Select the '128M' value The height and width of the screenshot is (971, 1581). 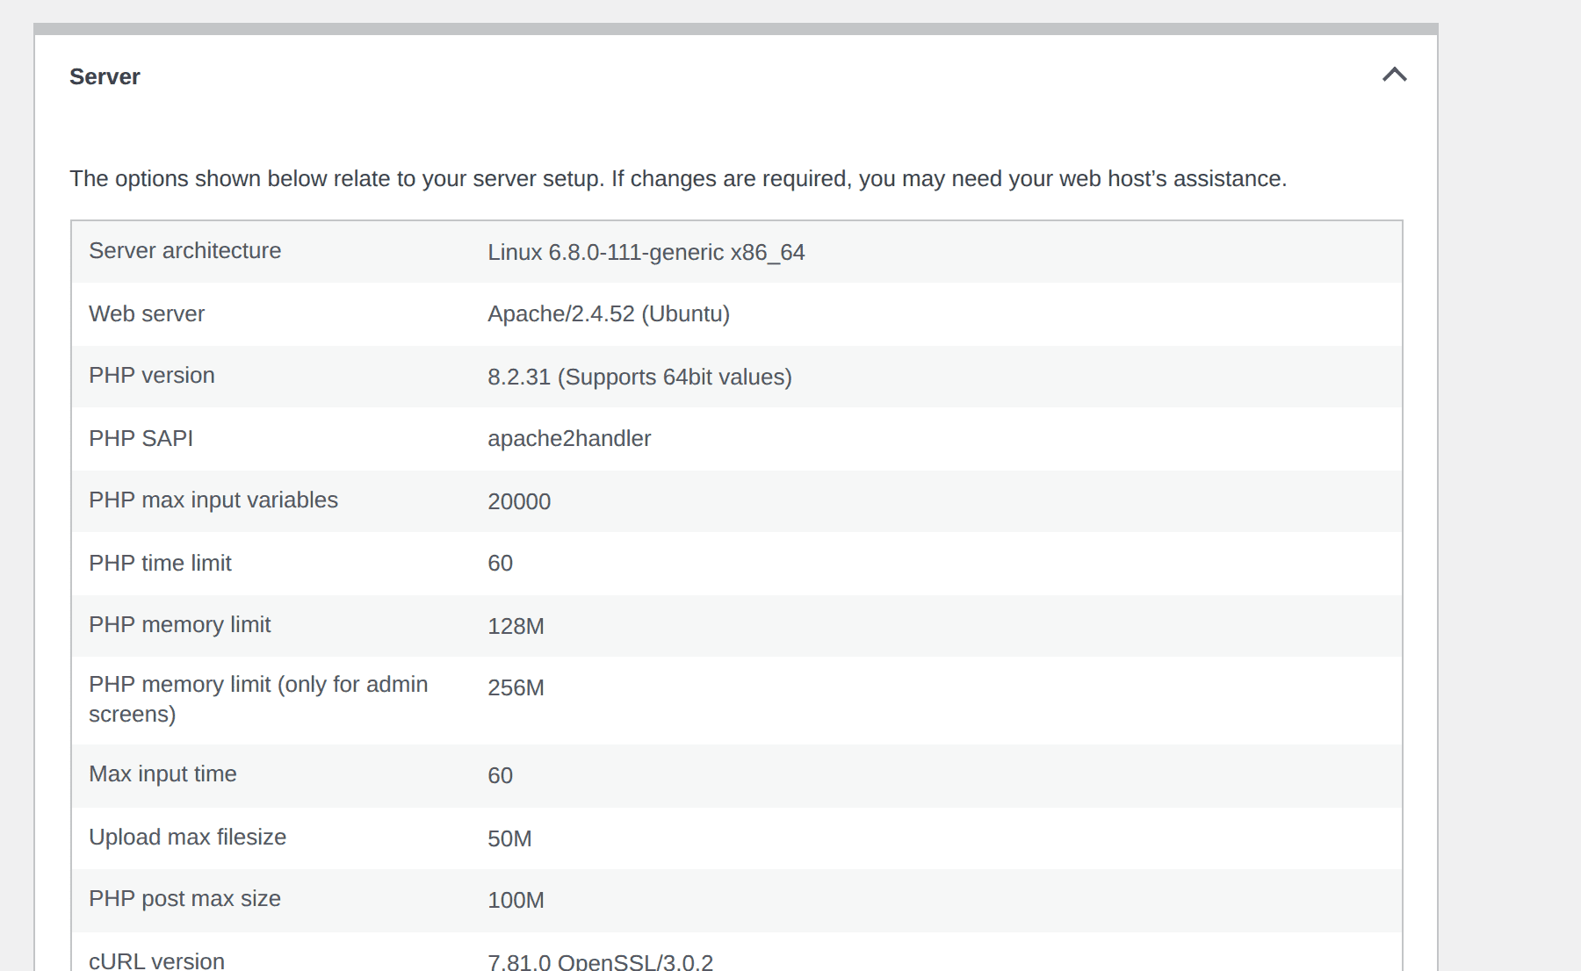click(x=516, y=627)
